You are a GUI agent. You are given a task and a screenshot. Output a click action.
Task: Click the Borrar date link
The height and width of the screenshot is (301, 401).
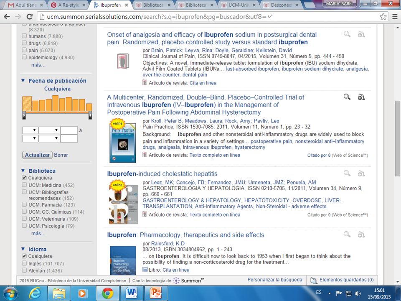61,155
